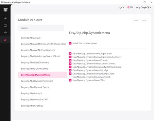
Task: Focus the module Search field
Action: (41, 28)
